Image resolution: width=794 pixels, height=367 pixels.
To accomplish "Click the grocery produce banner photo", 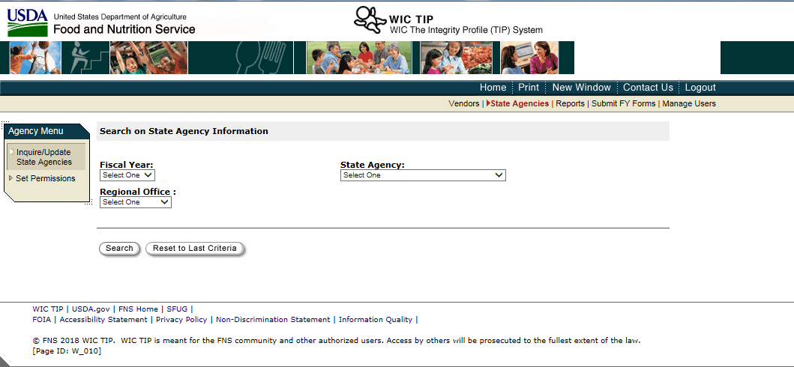I will point(457,58).
